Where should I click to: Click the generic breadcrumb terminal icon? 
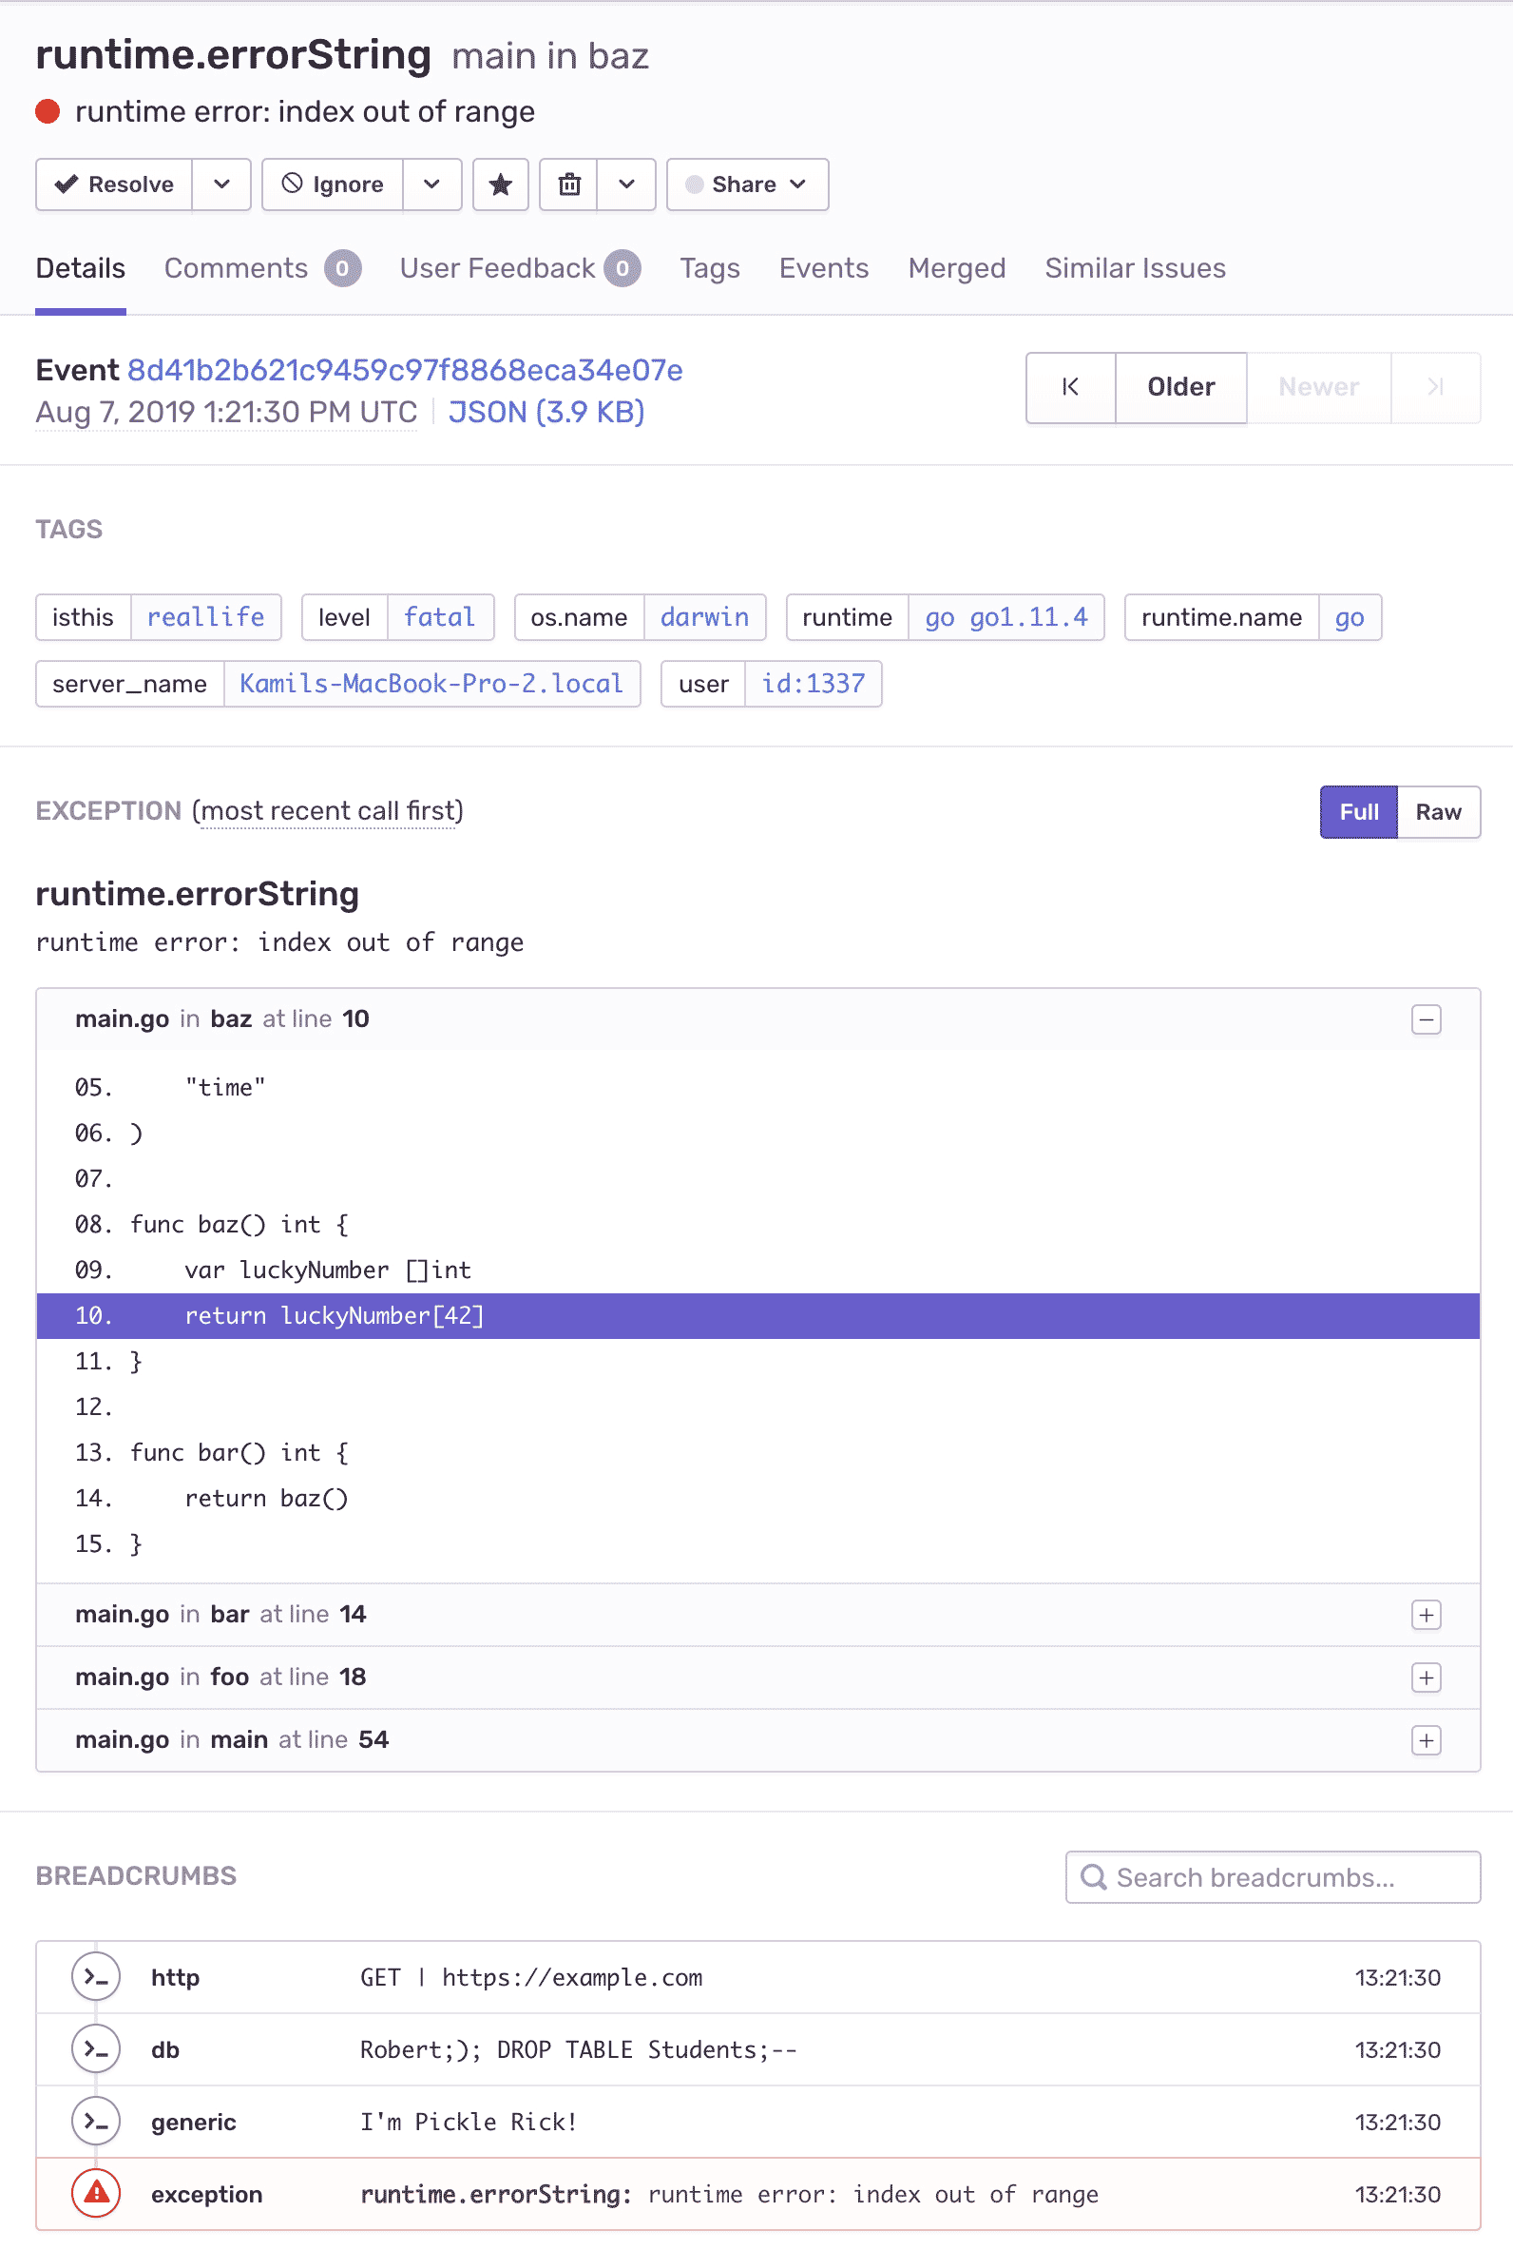click(96, 2121)
